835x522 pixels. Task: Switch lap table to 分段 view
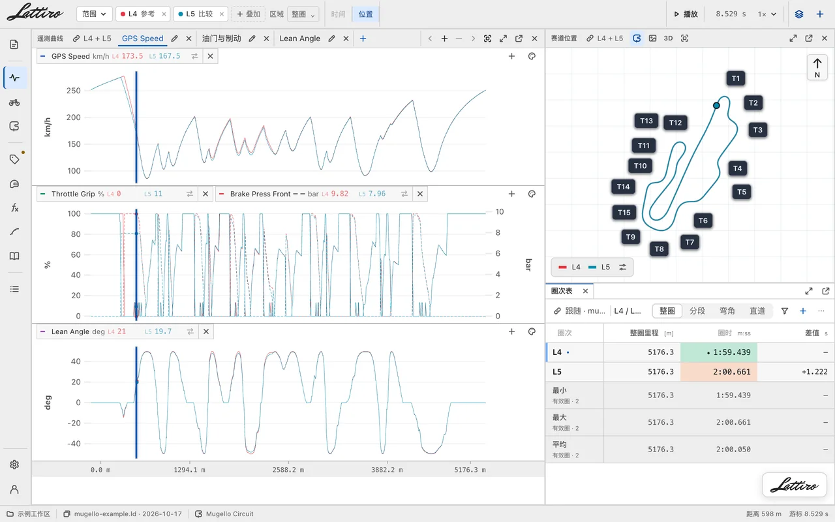[x=697, y=311]
